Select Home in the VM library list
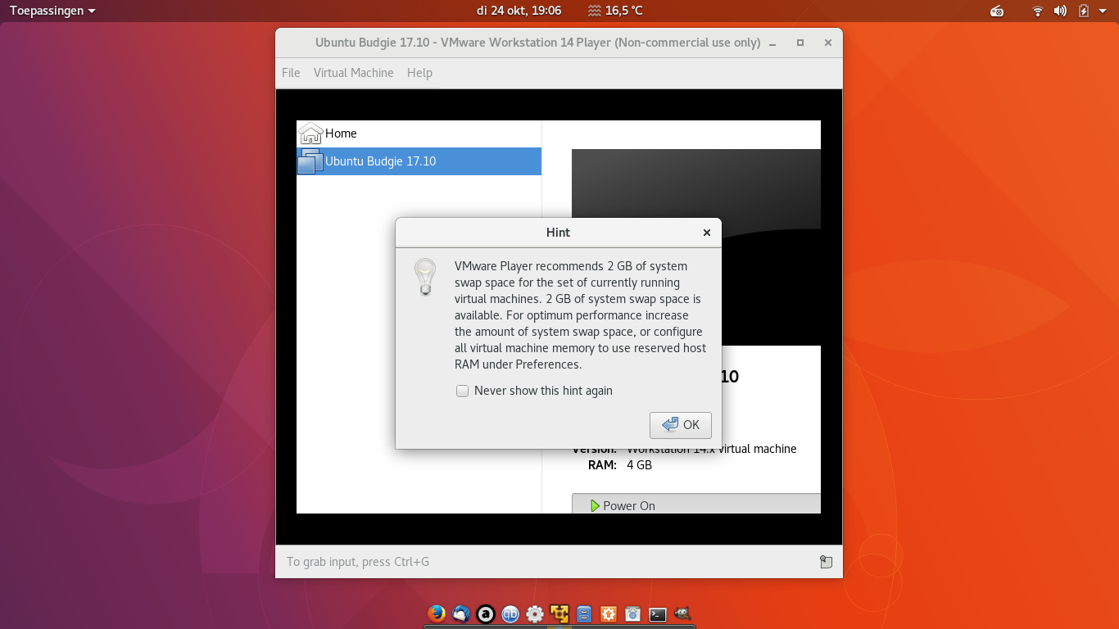1119x629 pixels. point(419,133)
